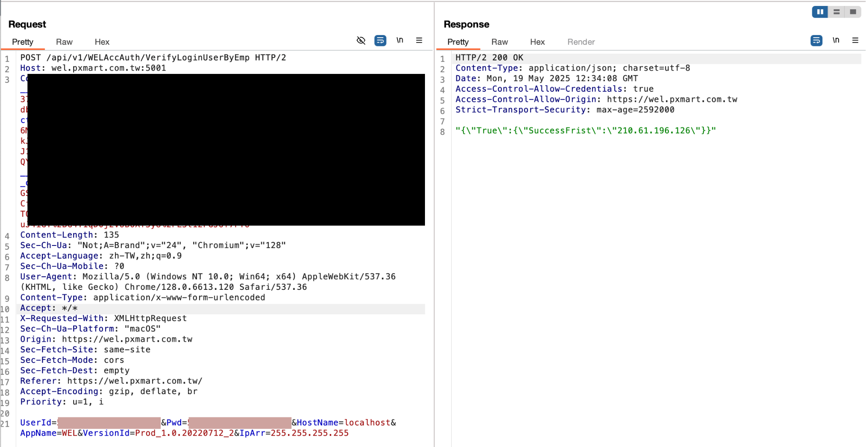Select top-bottom split layout icon
The image size is (866, 447).
(x=836, y=12)
